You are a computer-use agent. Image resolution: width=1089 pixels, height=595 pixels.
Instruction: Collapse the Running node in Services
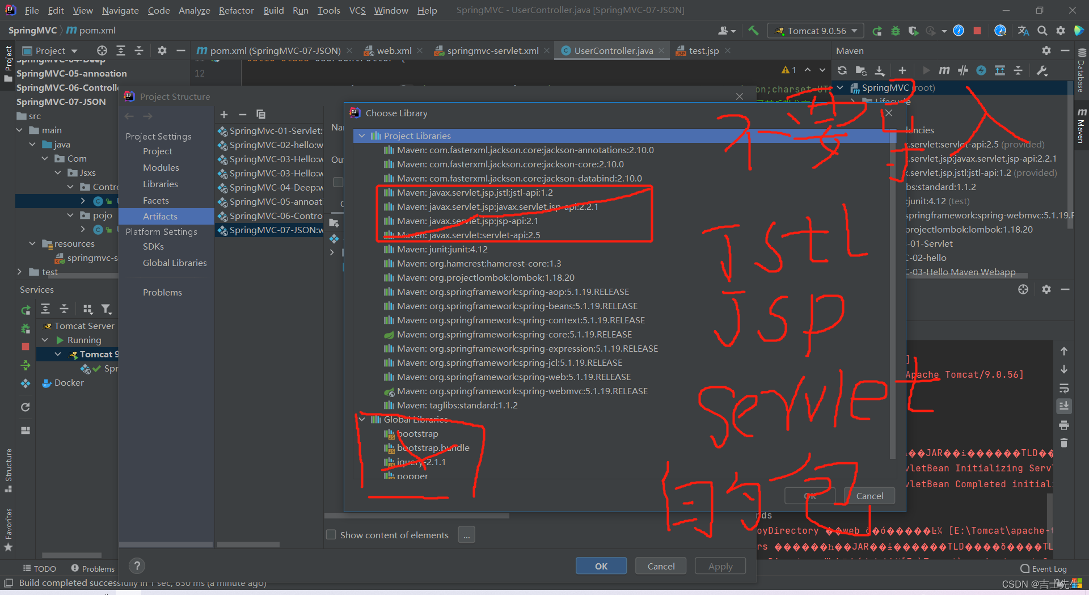pyautogui.click(x=45, y=340)
